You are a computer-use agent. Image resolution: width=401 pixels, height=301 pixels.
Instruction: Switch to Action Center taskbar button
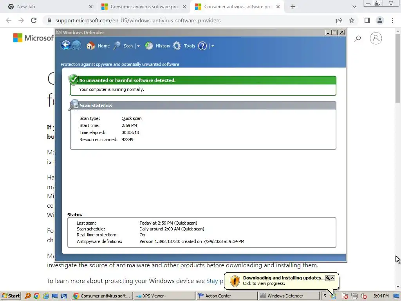pyautogui.click(x=227, y=296)
